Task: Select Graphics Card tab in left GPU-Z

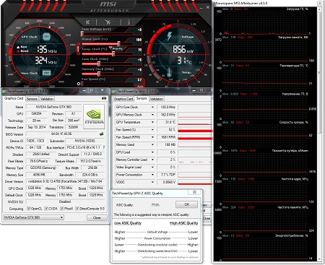Action: 14,98
